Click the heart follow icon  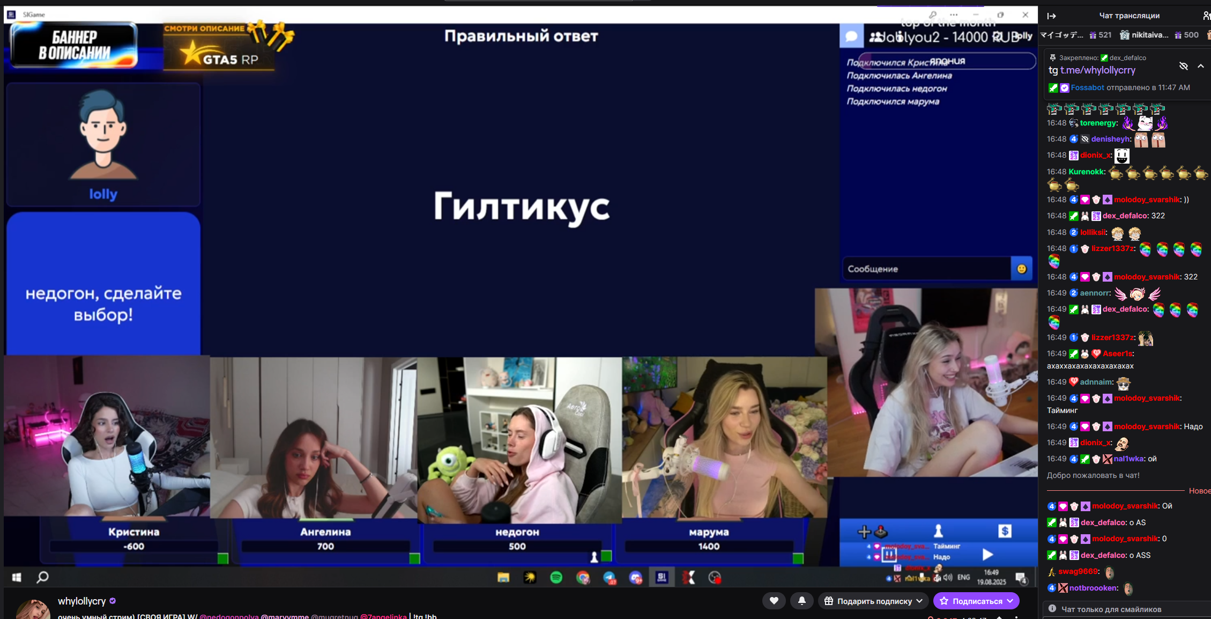[774, 601]
